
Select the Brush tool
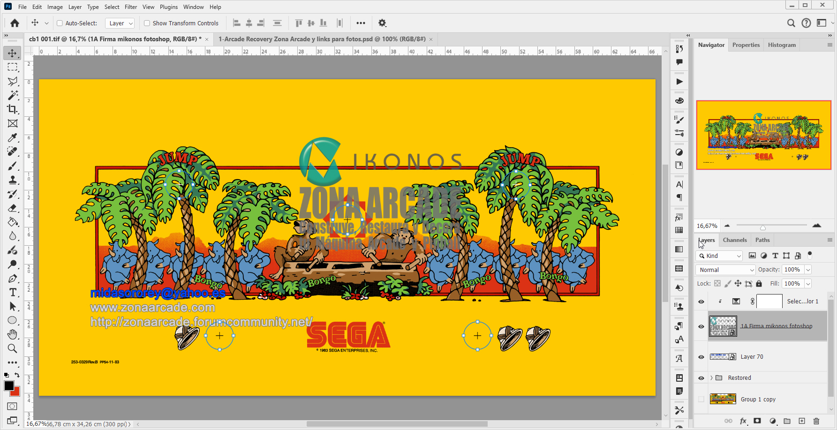coord(13,166)
